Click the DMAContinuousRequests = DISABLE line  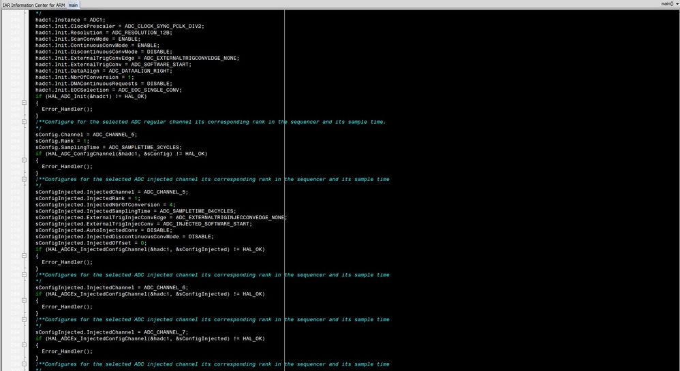[104, 84]
